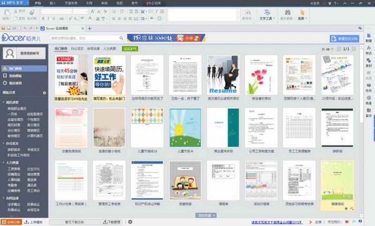Viewport: 375px width, 226px height.
Task: Click the Redo arrow in quick toolbar
Action: (x=31, y=28)
